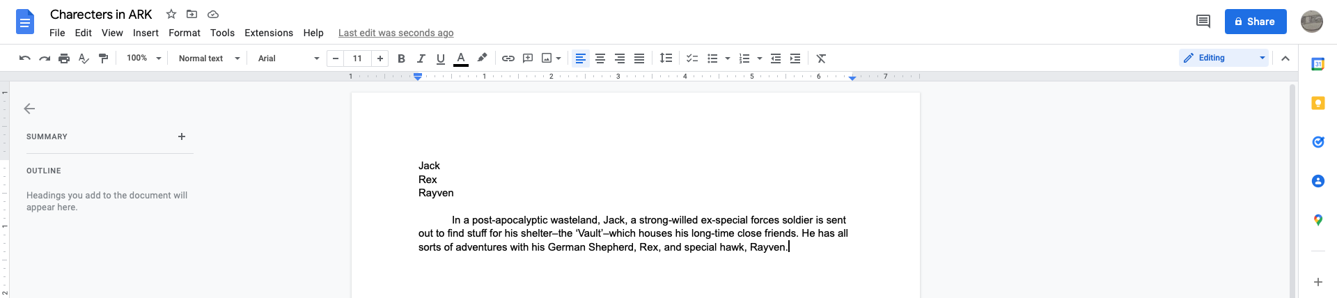Undo the last action

click(25, 58)
